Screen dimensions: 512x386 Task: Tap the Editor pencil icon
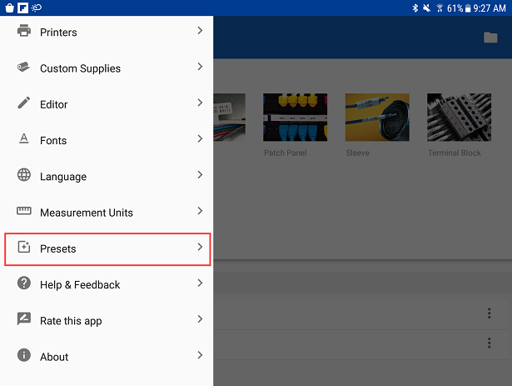pyautogui.click(x=23, y=104)
